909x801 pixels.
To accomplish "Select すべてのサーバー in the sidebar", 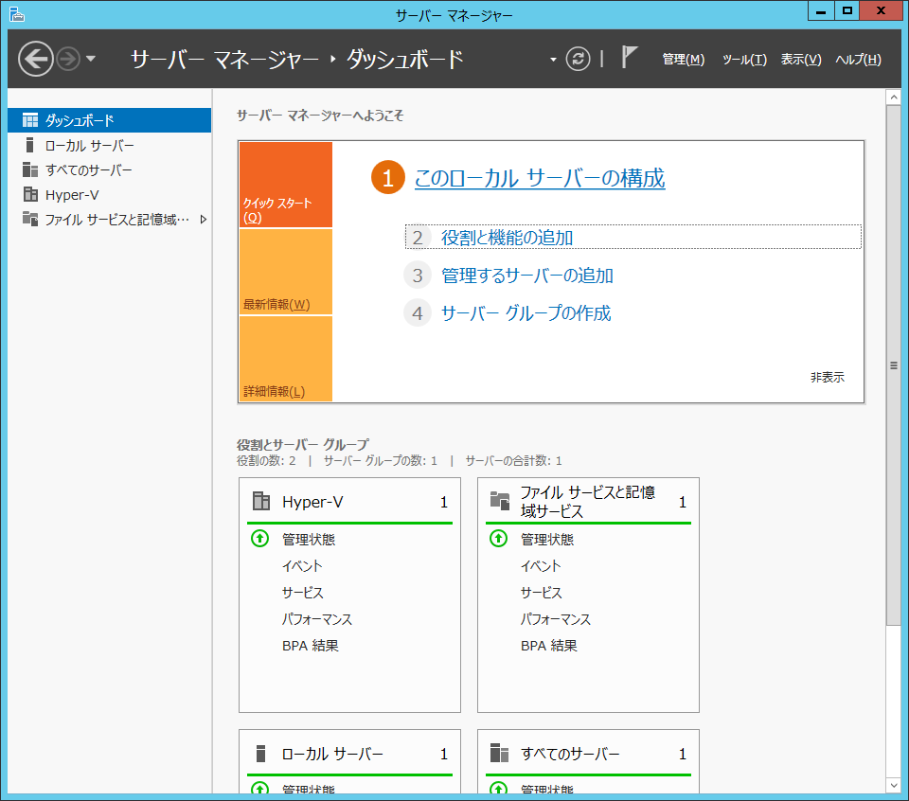I will point(110,169).
